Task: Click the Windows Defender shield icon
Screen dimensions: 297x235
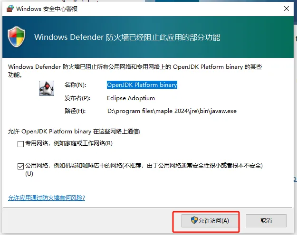Action: [17, 37]
